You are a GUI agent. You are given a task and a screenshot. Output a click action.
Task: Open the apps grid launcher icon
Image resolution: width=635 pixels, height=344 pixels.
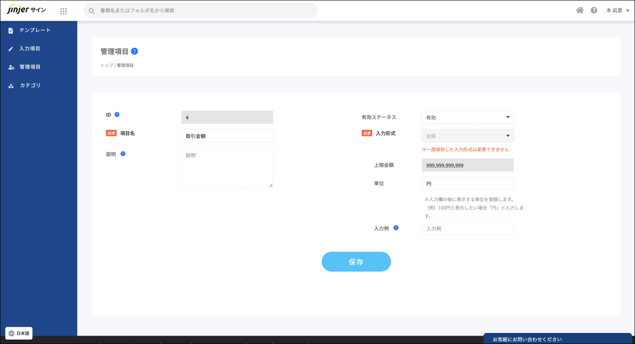(64, 11)
